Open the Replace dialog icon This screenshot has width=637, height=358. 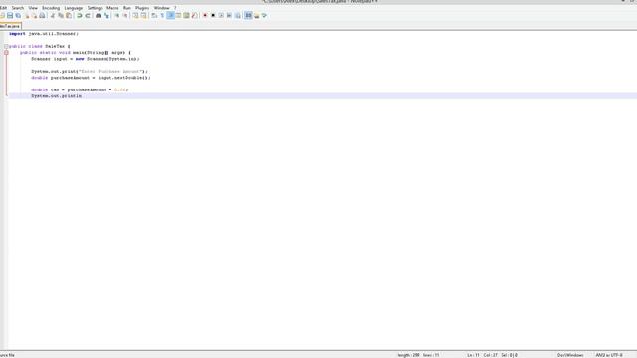(x=106, y=16)
